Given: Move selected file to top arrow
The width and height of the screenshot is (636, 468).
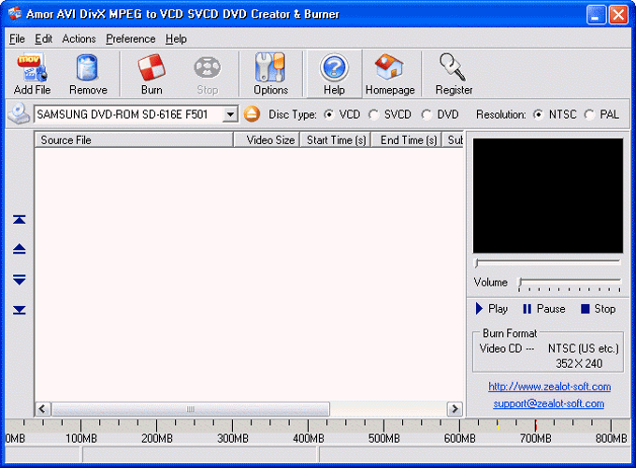Looking at the screenshot, I should (x=19, y=220).
